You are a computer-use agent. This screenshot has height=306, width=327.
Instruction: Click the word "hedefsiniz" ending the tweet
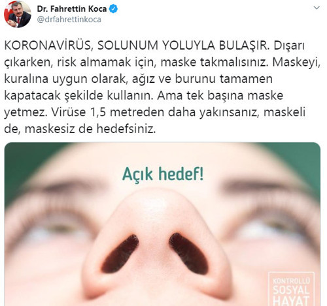pos(126,129)
